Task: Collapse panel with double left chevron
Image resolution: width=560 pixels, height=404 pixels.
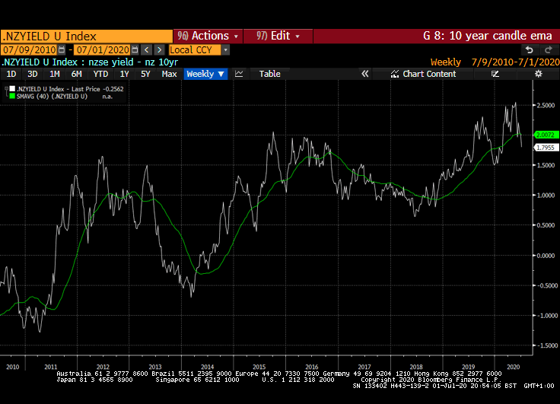Action: (364, 74)
